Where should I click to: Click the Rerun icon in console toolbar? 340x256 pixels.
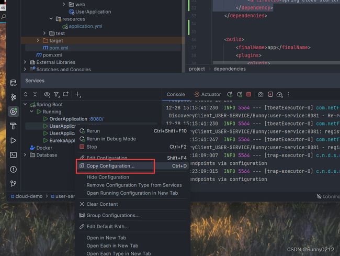pos(230,94)
